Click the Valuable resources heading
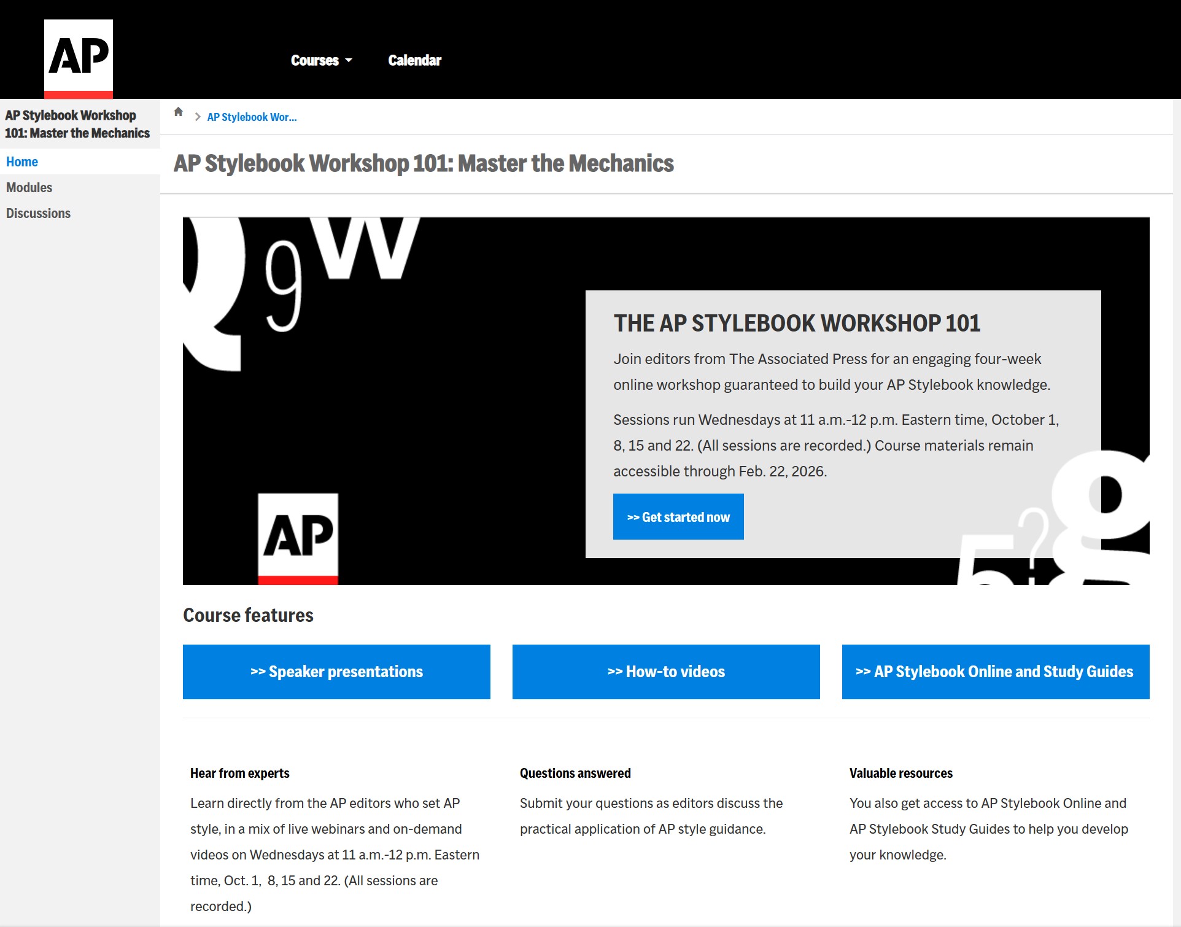This screenshot has width=1181, height=927. click(x=901, y=773)
